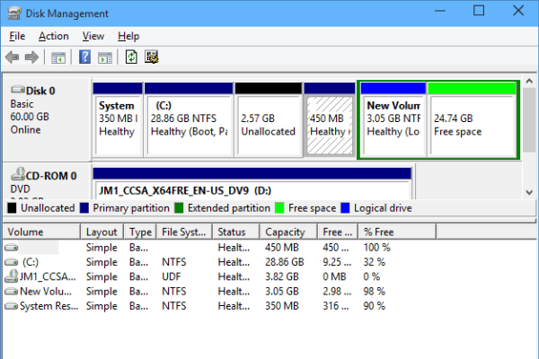Toggle the console tree pane toolbar icon
Viewport: 539px width, 359px height.
point(58,57)
